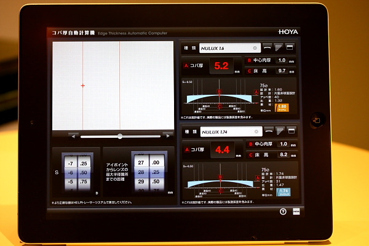Tap center thickness 1.0 value for NULUX 1.74
The image size is (369, 246).
coord(284,144)
